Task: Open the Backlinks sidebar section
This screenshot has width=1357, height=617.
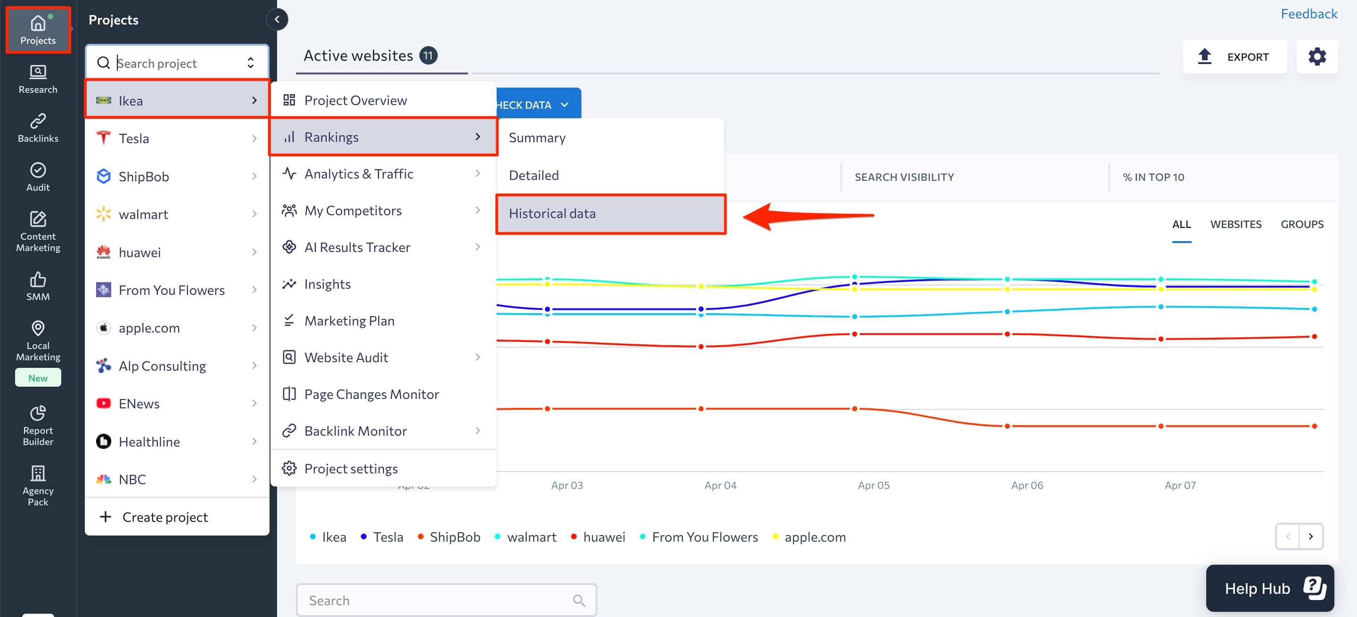Action: pyautogui.click(x=38, y=128)
